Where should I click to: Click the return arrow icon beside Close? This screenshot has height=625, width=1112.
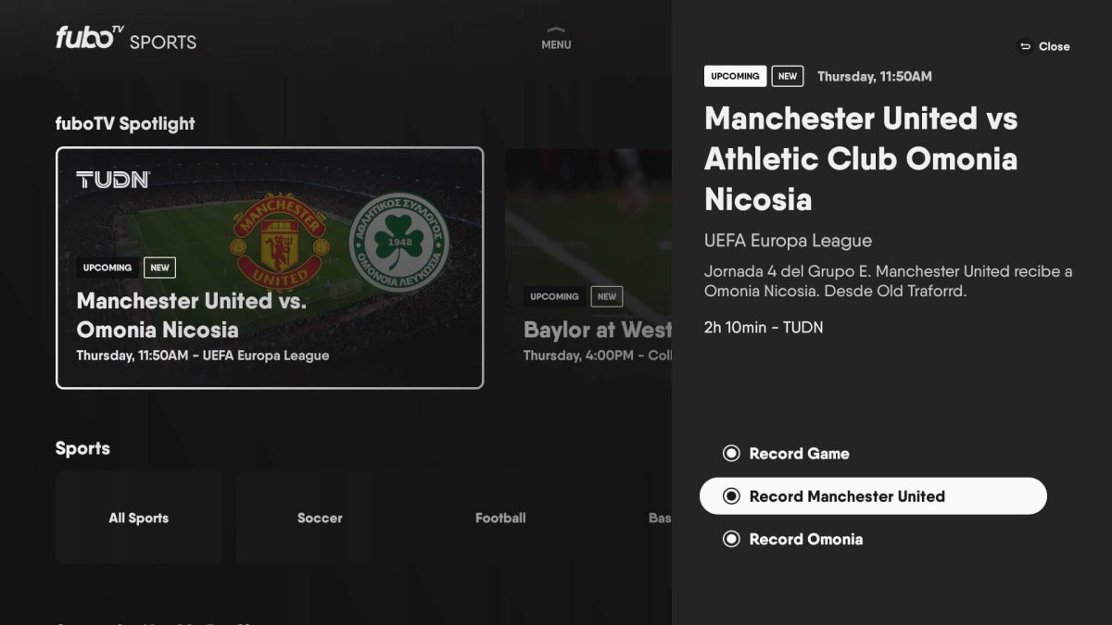click(1025, 46)
